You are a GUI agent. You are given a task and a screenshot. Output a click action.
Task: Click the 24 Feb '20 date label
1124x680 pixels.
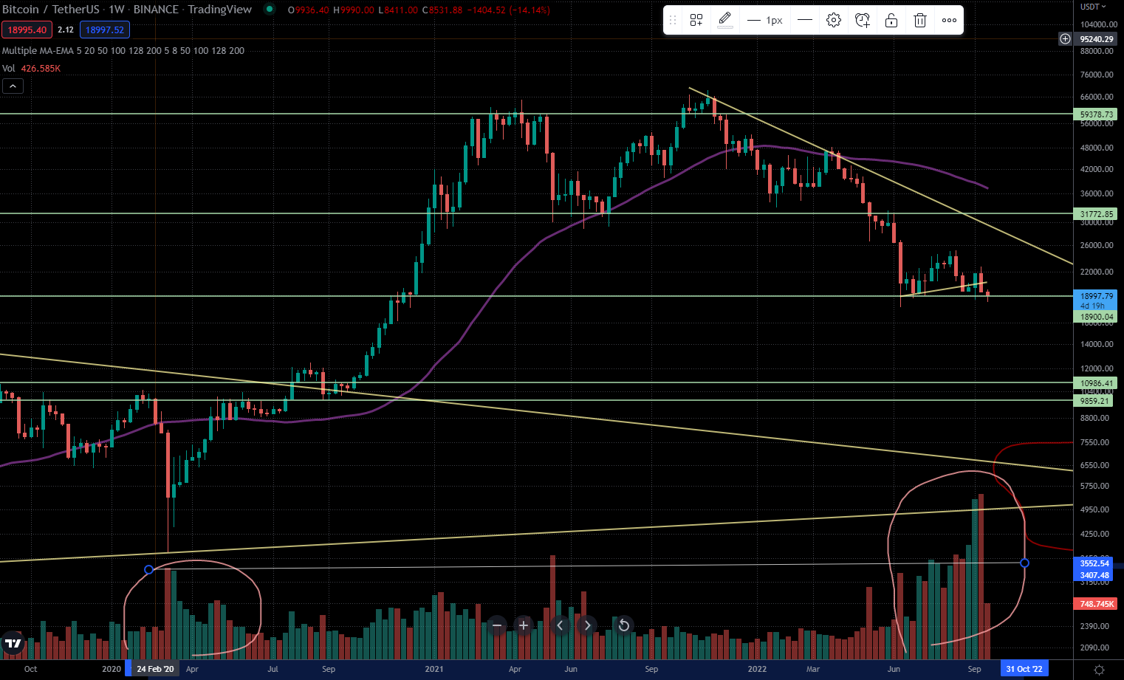[155, 669]
